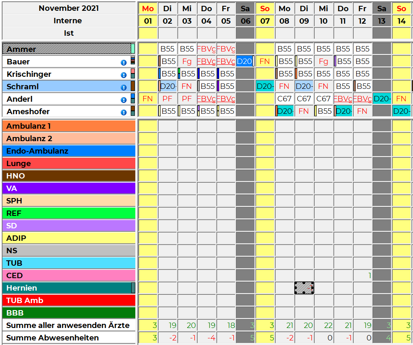Select the struck-through Ammer employee row
This screenshot has height=345, width=413.
(x=66, y=49)
